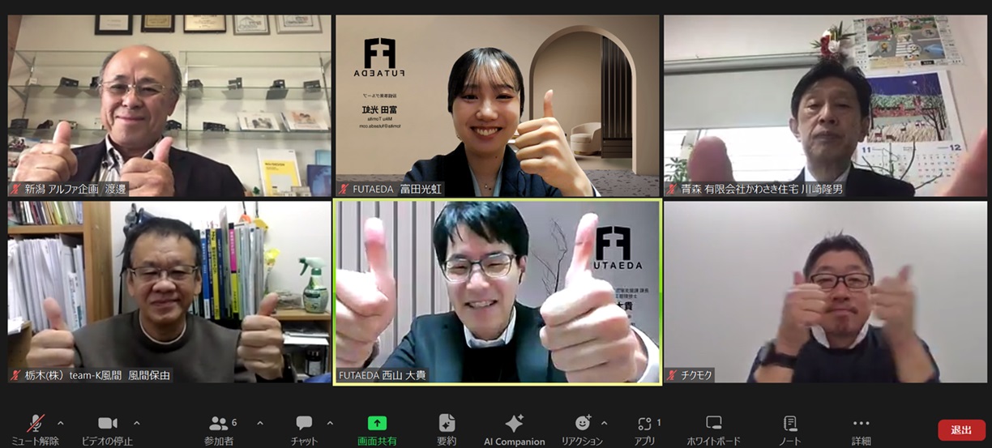The image size is (992, 448).
Task: Select the チクモク participant video tile
Action: [x=825, y=292]
